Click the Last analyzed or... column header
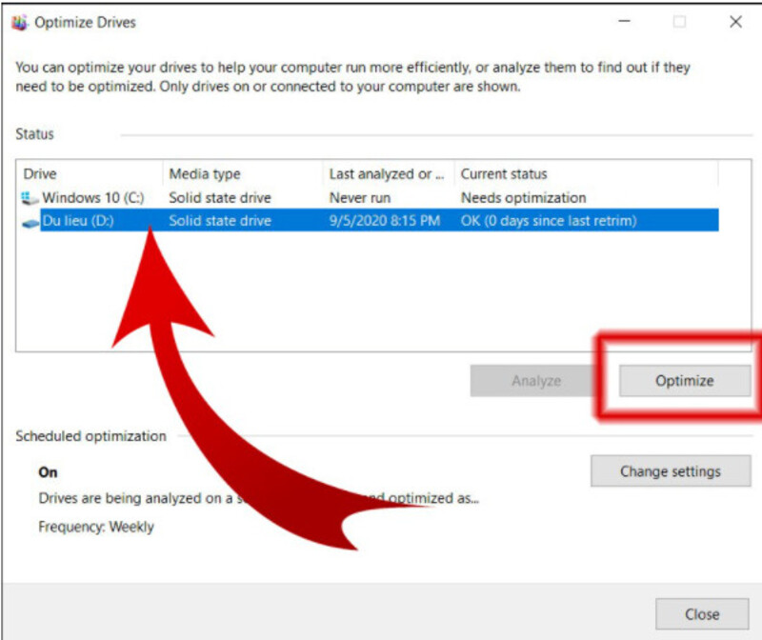762x640 pixels. click(387, 174)
